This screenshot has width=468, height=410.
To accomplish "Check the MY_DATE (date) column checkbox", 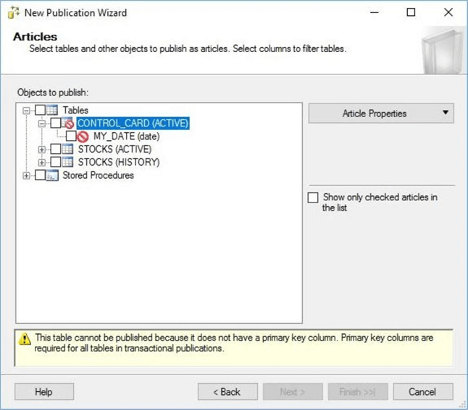I will coord(71,136).
